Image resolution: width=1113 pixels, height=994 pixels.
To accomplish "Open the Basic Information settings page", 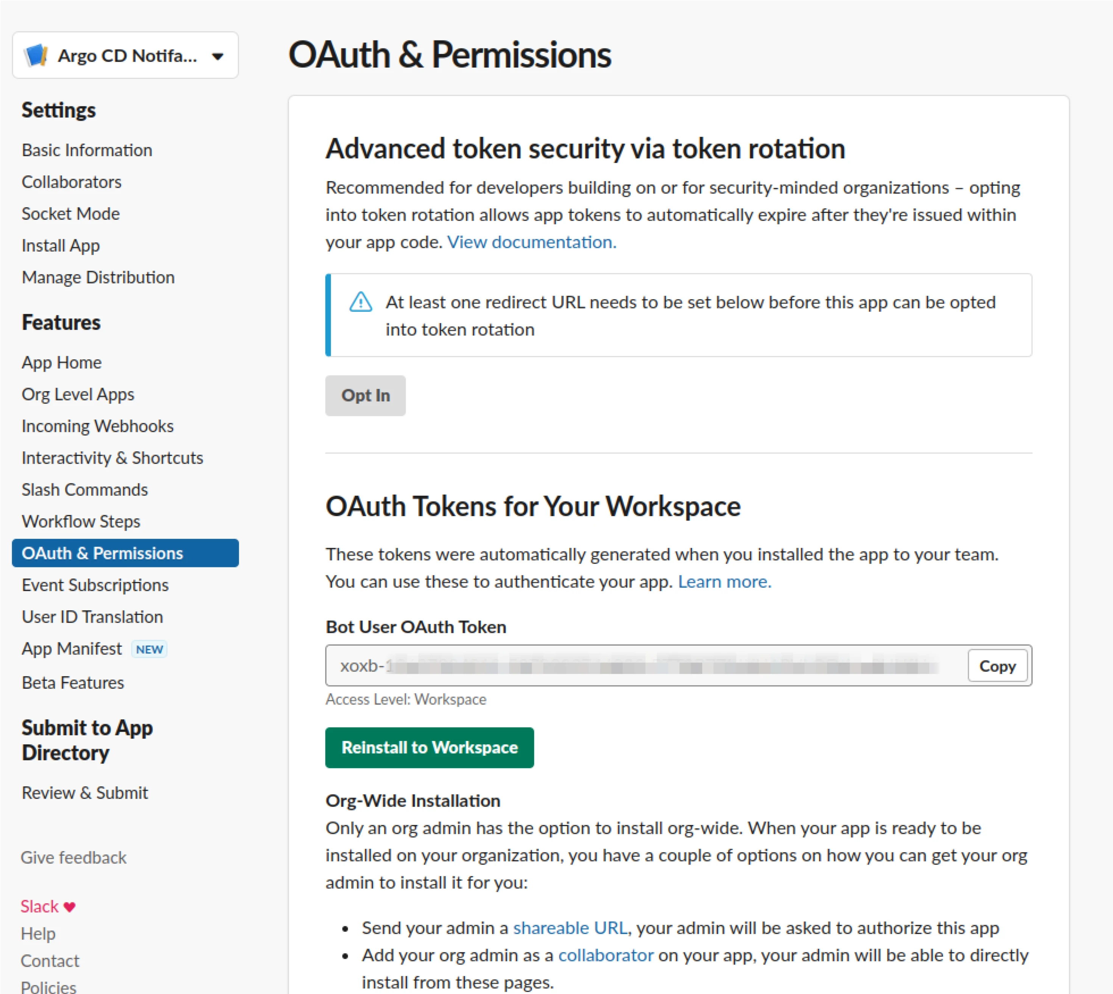I will click(87, 150).
